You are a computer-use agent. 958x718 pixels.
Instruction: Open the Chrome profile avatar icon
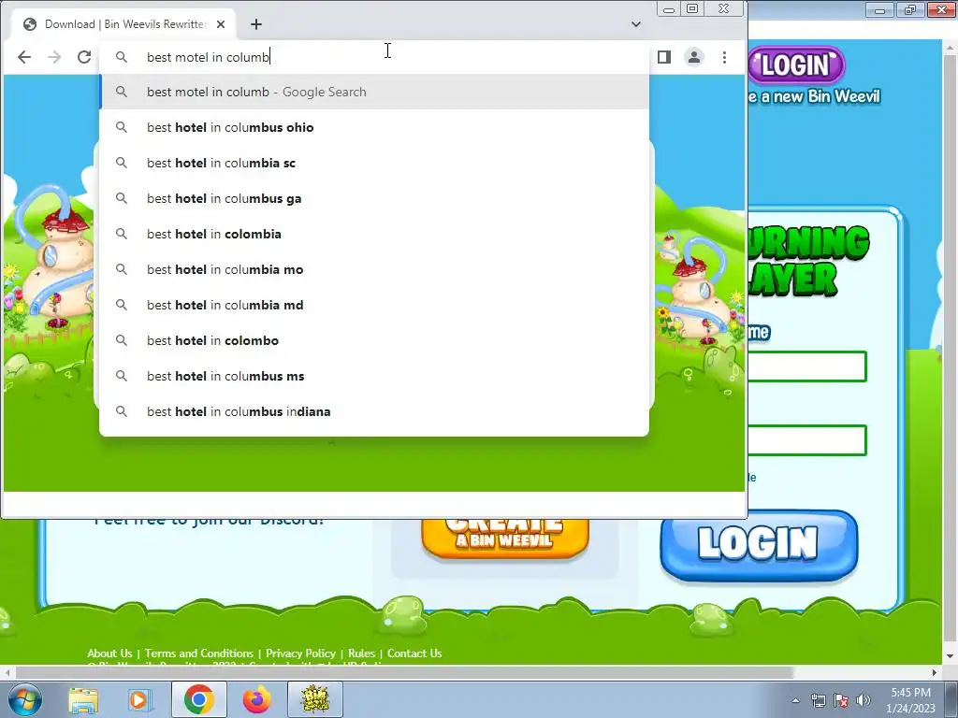[x=694, y=57]
